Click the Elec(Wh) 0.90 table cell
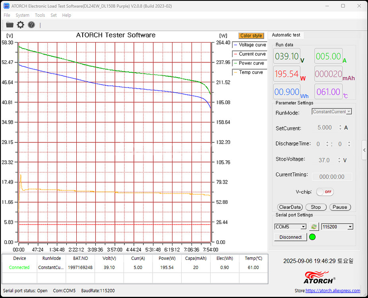 pyautogui.click(x=225, y=267)
